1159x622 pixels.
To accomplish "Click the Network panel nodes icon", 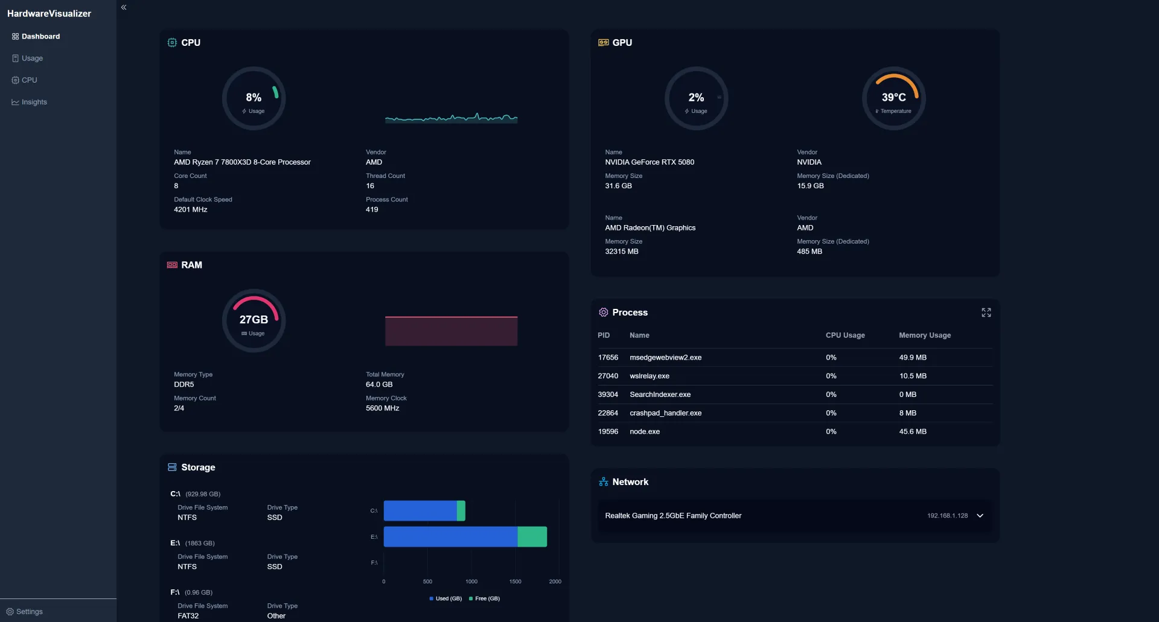I will tap(603, 481).
